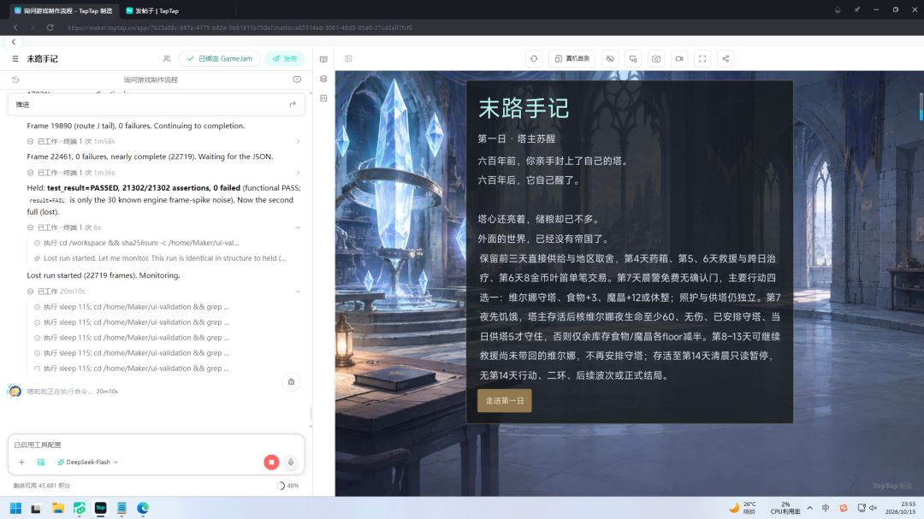Activate voice input microphone
The width and height of the screenshot is (924, 519).
291,463
